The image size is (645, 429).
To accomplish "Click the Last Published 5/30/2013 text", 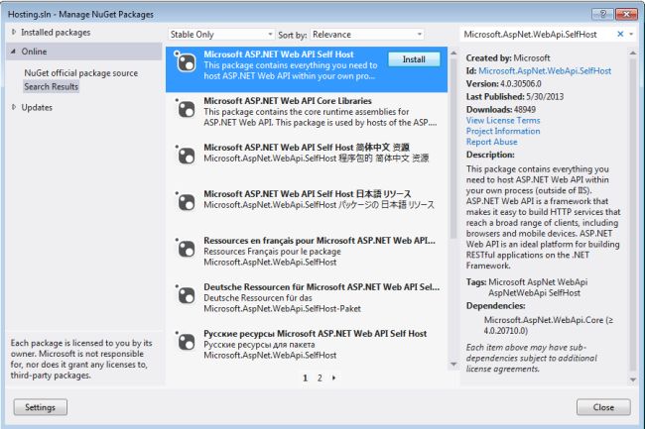I will 515,96.
